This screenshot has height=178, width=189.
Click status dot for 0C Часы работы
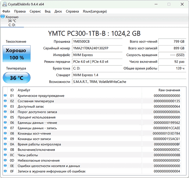click(5, 155)
